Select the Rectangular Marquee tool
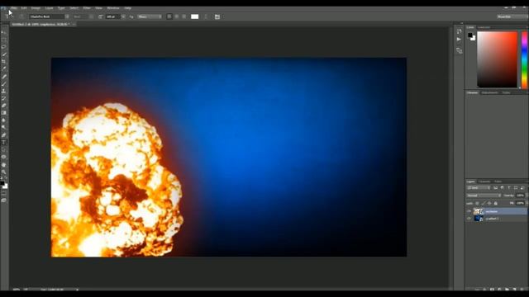The height and width of the screenshot is (297, 529). (4, 40)
